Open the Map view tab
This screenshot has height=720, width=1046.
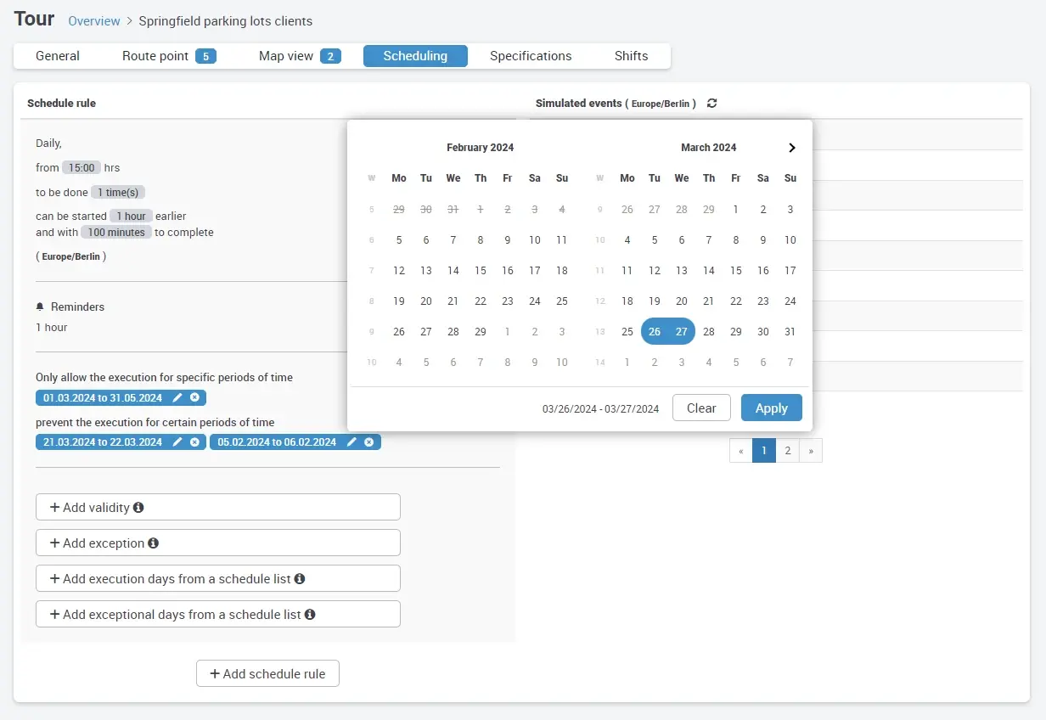[x=285, y=55]
